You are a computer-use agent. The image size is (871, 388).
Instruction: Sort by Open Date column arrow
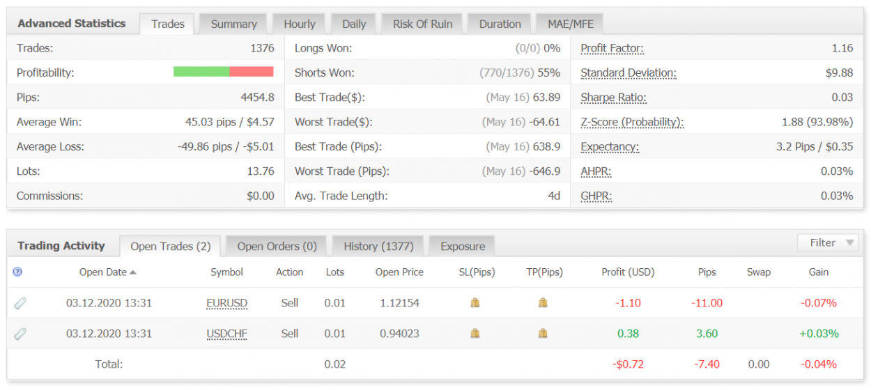coord(133,272)
